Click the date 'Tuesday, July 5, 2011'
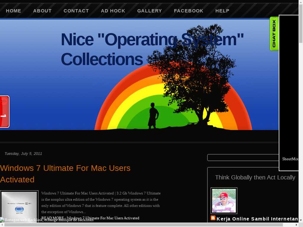 coord(23,154)
